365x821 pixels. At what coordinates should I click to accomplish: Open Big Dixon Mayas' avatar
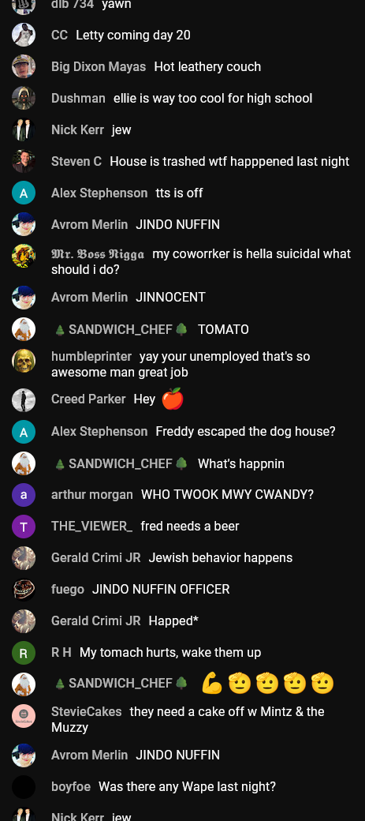click(x=24, y=66)
